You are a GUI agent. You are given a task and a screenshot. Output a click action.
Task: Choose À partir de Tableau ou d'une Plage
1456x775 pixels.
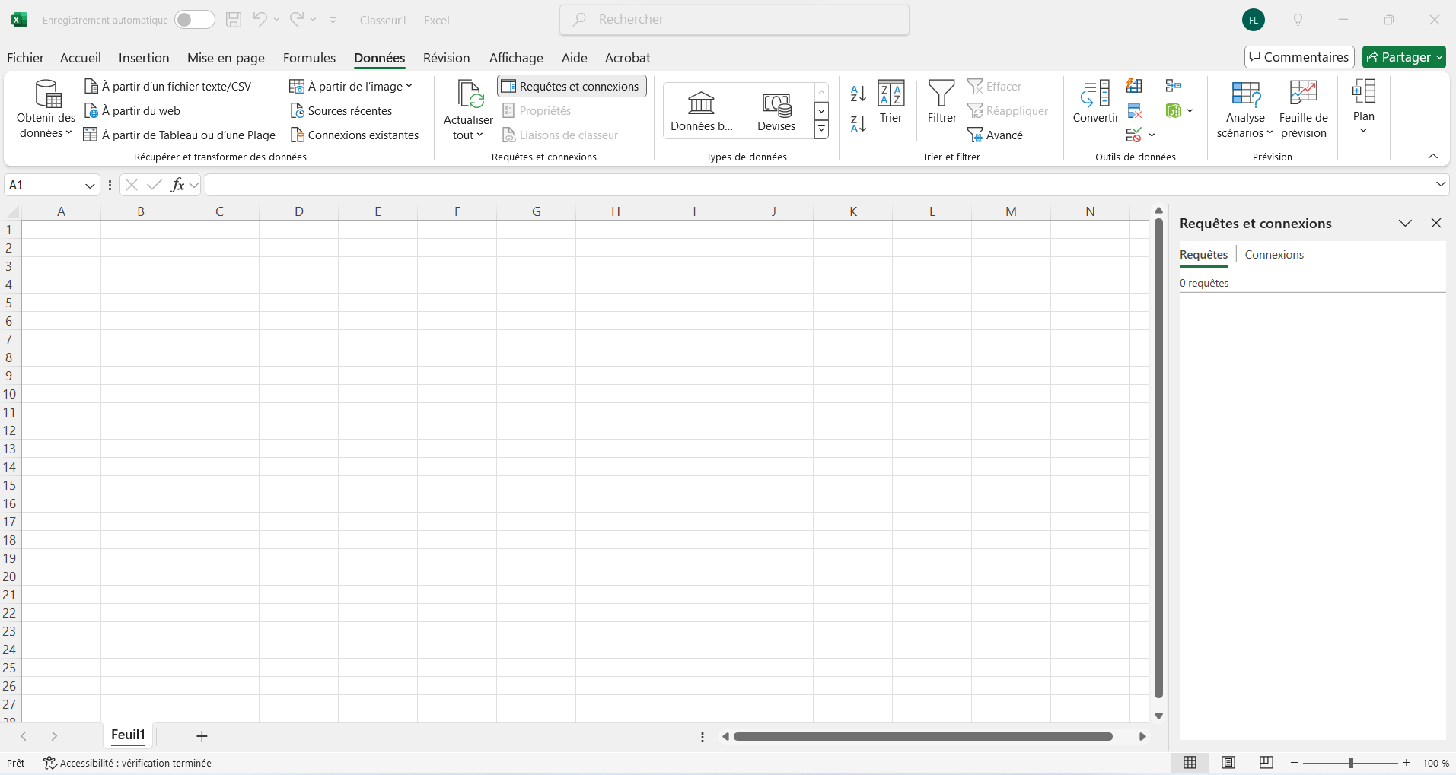click(180, 135)
